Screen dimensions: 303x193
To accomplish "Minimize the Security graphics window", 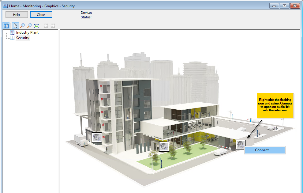I will 274,6.
